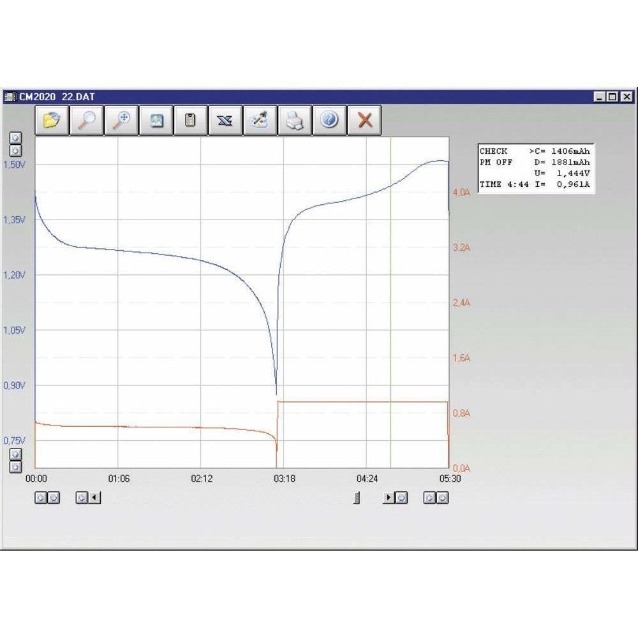Click the 0,75V voltage axis label

[14, 441]
